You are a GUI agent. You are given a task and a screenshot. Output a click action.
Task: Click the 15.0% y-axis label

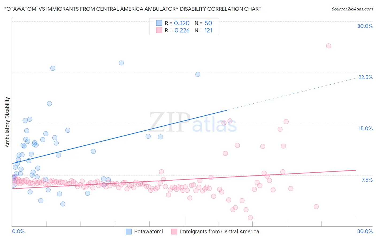(365, 128)
